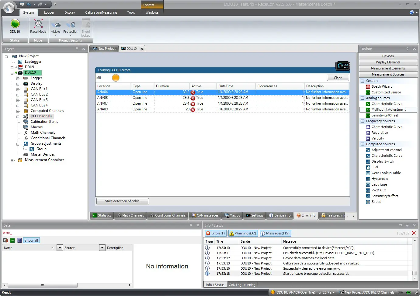Collapse Computed sources section
This screenshot has width=420, height=296.
[x=363, y=144]
